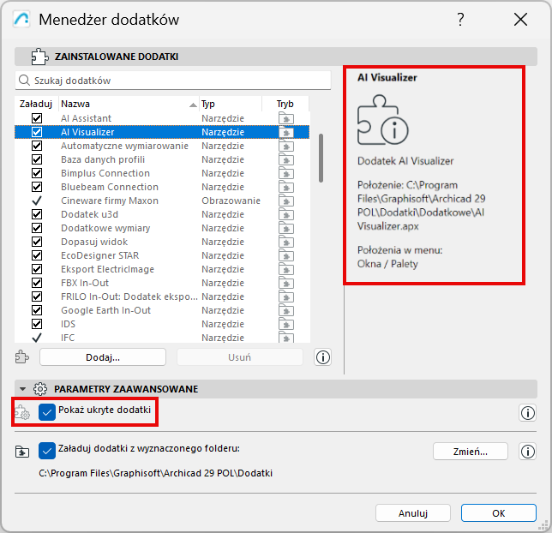Select the FBX In-Out row
Viewport: 552px width, 533px height.
pos(162,283)
